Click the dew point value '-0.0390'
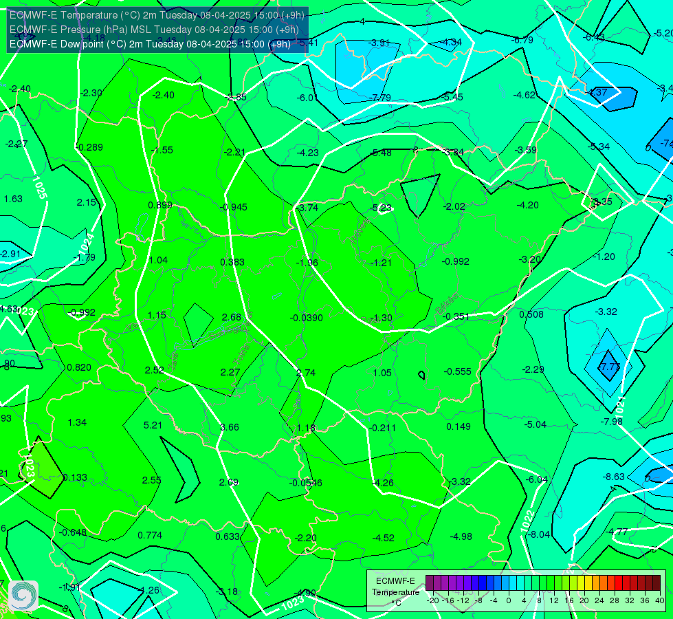The height and width of the screenshot is (619, 673). click(x=307, y=318)
